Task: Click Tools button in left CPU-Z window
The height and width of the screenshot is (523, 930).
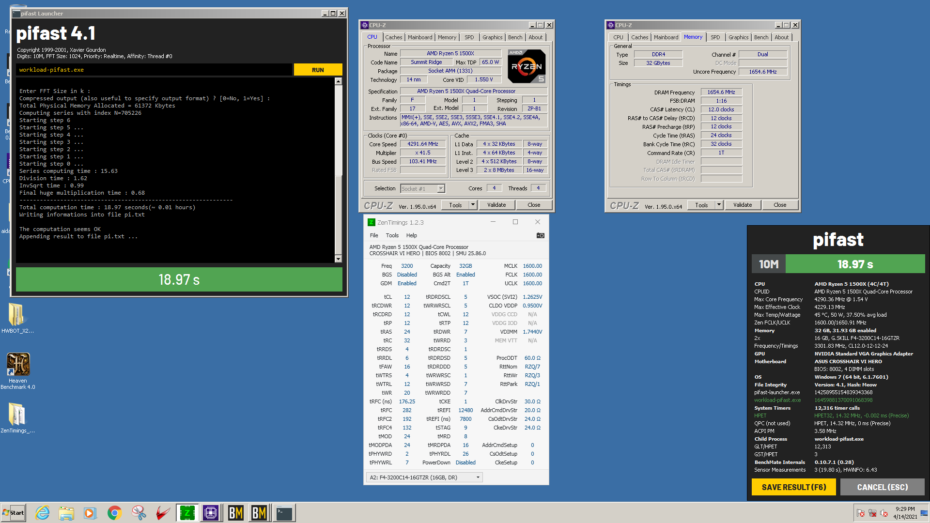Action: coord(455,205)
